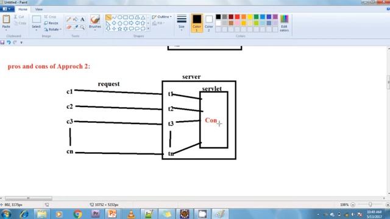
Task: Choose the Rectangle shape
Action: pyautogui.click(x=126, y=18)
